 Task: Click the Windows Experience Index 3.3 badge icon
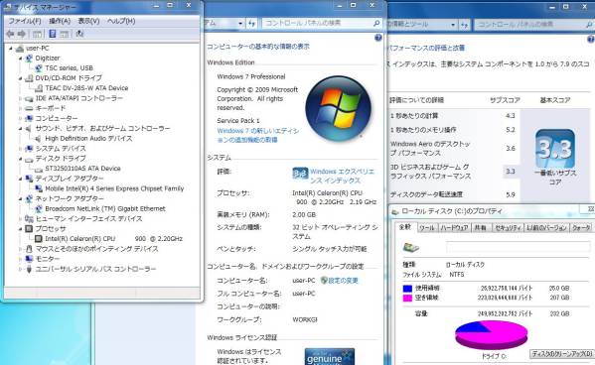tap(300, 174)
